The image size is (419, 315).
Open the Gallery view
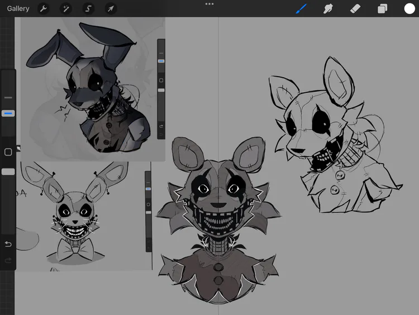click(x=18, y=8)
